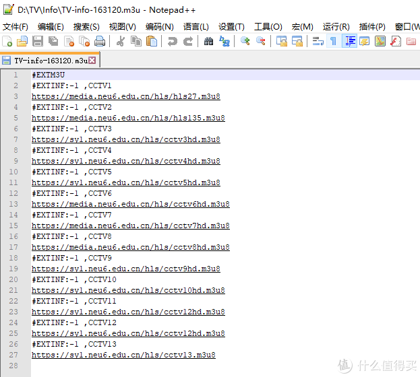Viewport: 420px width, 377px height.
Task: Zoom out with the magnifier minus icon
Action: tap(261, 42)
